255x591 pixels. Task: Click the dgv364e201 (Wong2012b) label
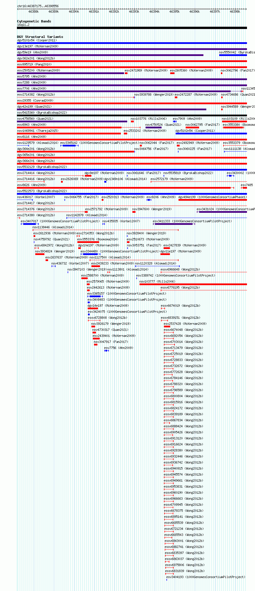(x=36, y=149)
